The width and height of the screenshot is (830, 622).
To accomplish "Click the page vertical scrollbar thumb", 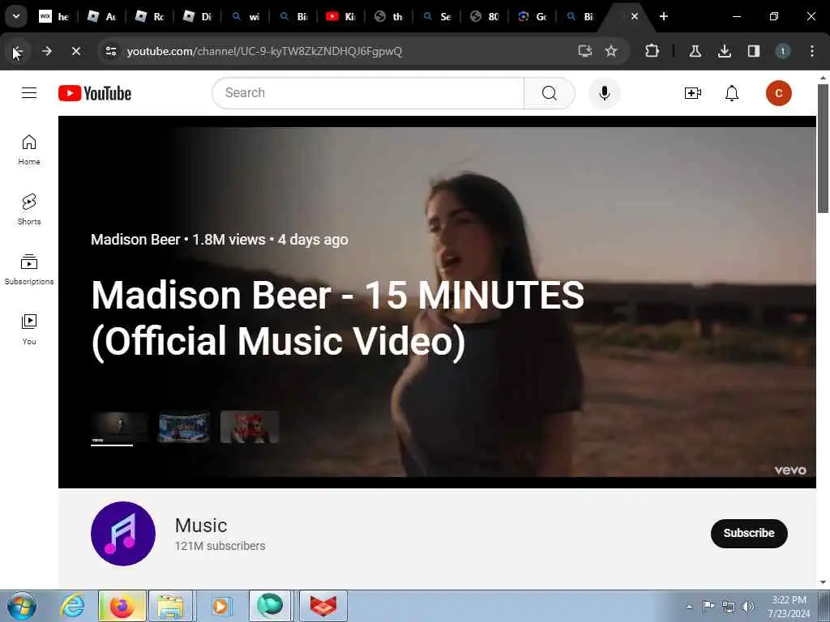I will point(823,148).
